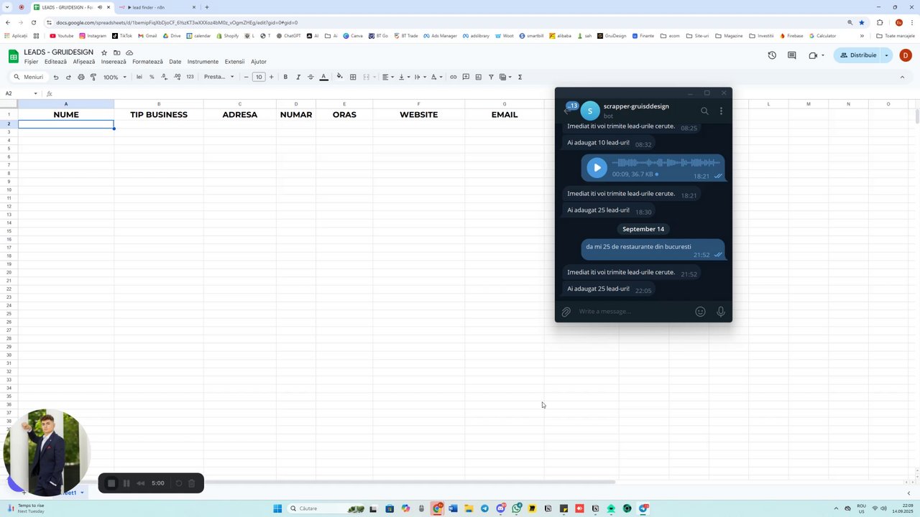This screenshot has width=920, height=517.
Task: Toggle italic formatting
Action: click(x=298, y=77)
